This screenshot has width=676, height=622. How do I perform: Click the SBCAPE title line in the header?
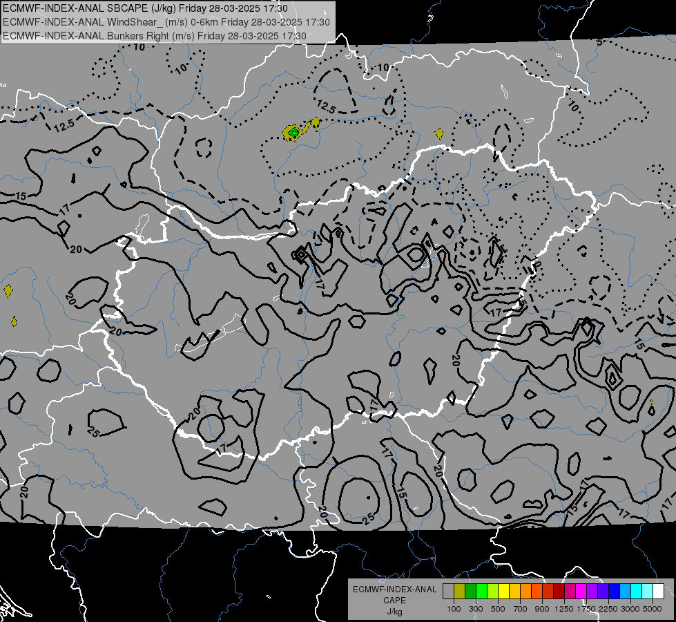pyautogui.click(x=145, y=8)
